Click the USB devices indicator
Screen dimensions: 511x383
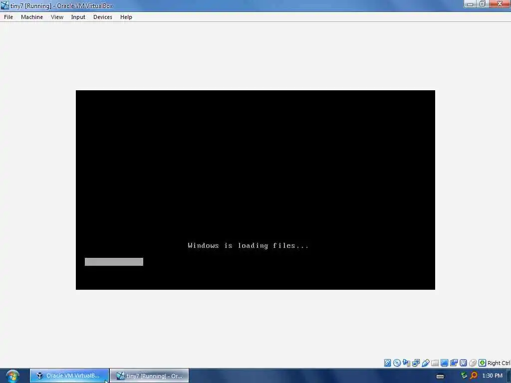[x=425, y=363]
